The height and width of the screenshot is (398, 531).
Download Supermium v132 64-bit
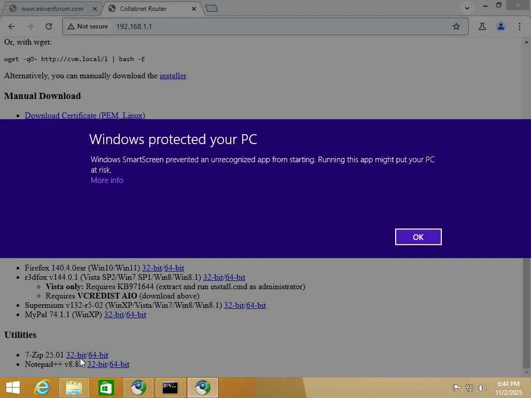[256, 305]
